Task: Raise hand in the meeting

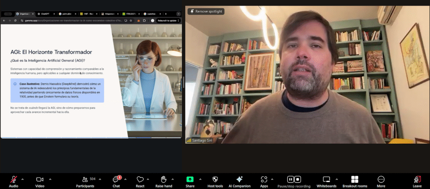Action: (164, 179)
